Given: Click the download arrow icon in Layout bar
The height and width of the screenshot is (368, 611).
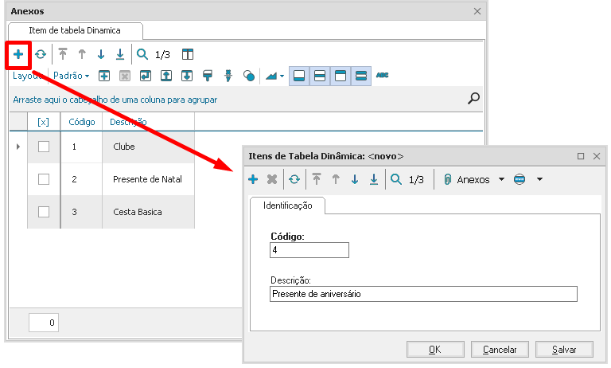Looking at the screenshot, I should 187,76.
